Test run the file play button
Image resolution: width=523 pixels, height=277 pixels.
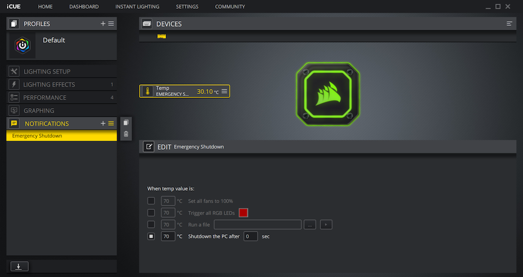[326, 225]
